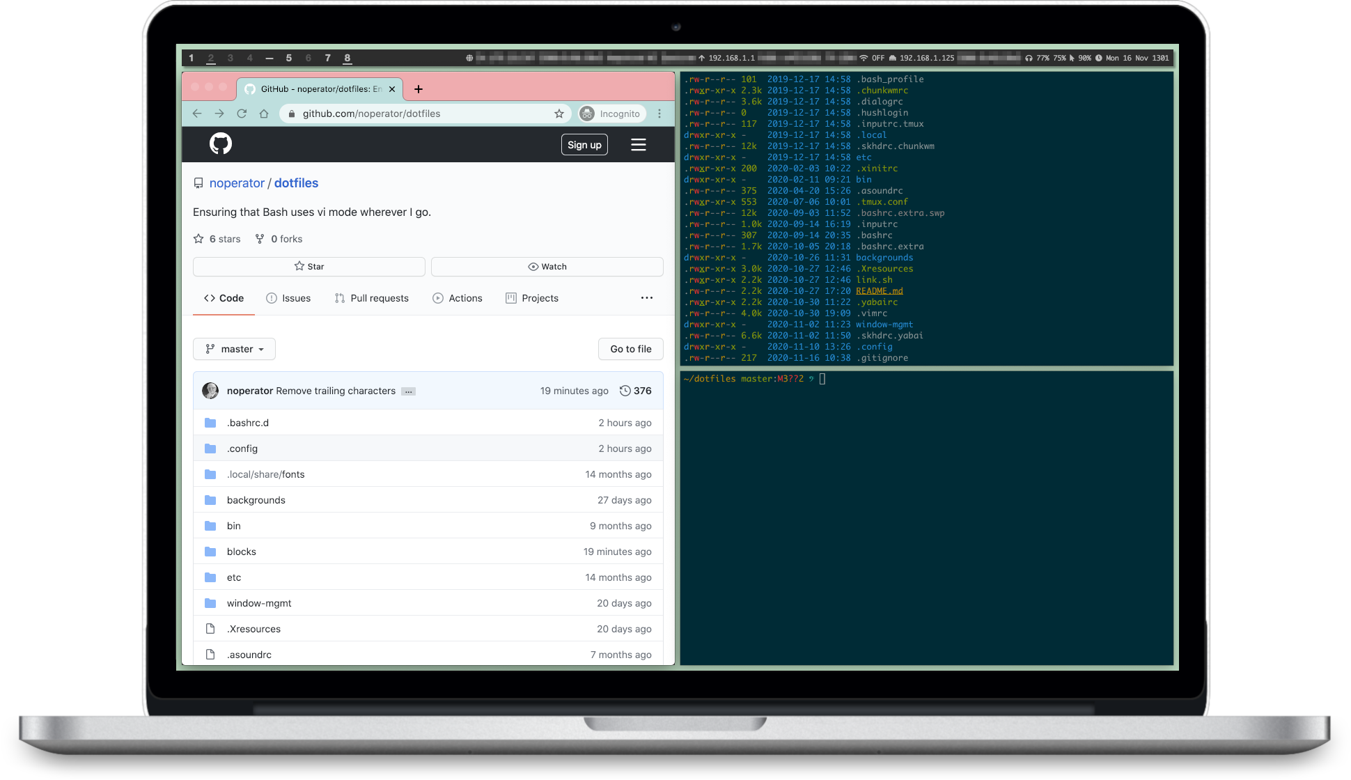The height and width of the screenshot is (780, 1351).
Task: Watch the dotfiles repository
Action: point(547,267)
